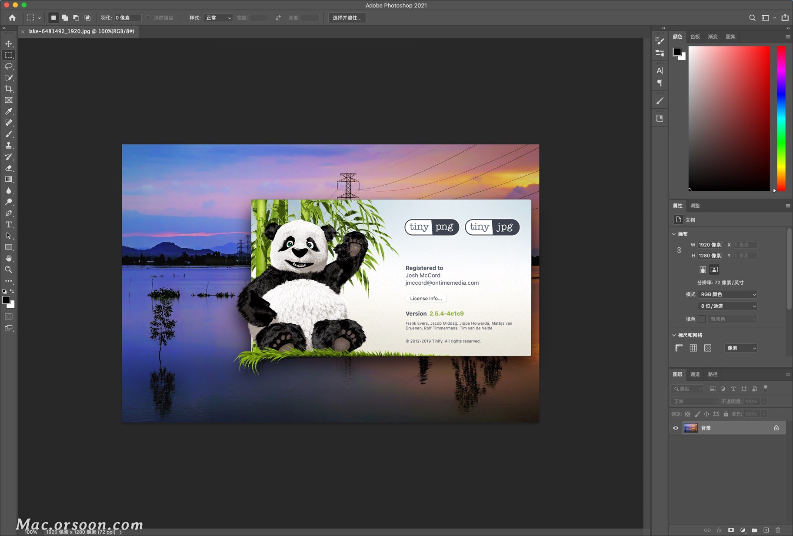Collapse the 标尺和网格 section
Viewport: 793px width, 536px height.
click(x=674, y=335)
